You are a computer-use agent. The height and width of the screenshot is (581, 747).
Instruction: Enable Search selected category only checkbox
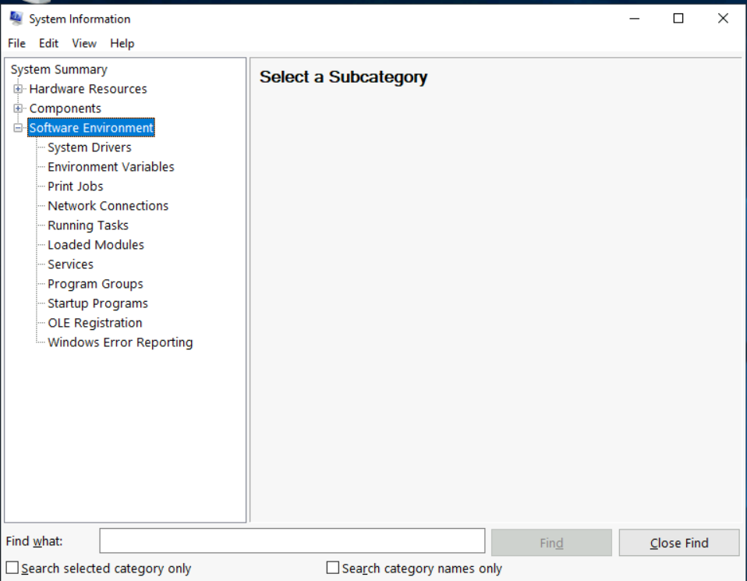tap(12, 568)
